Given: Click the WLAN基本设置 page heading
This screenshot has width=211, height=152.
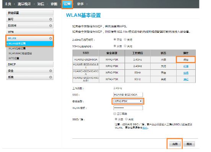Looking at the screenshot, I should [x=83, y=15].
